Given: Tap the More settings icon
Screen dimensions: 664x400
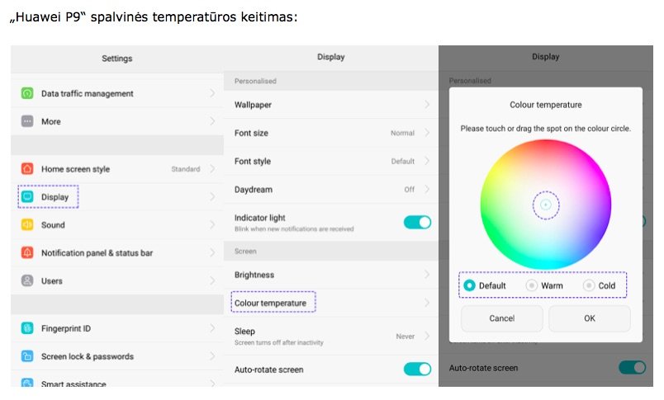Looking at the screenshot, I should [27, 122].
